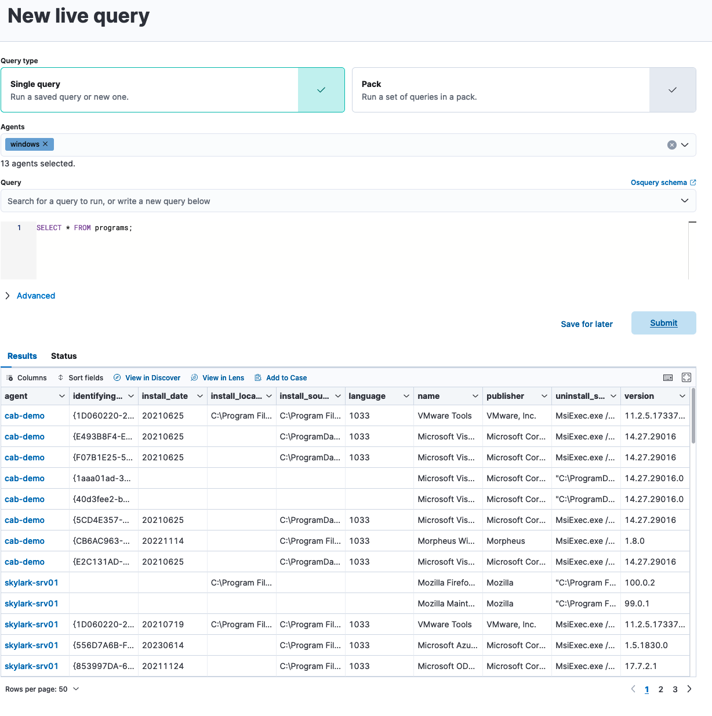Open the Columns selector
This screenshot has width=712, height=716.
click(x=27, y=377)
